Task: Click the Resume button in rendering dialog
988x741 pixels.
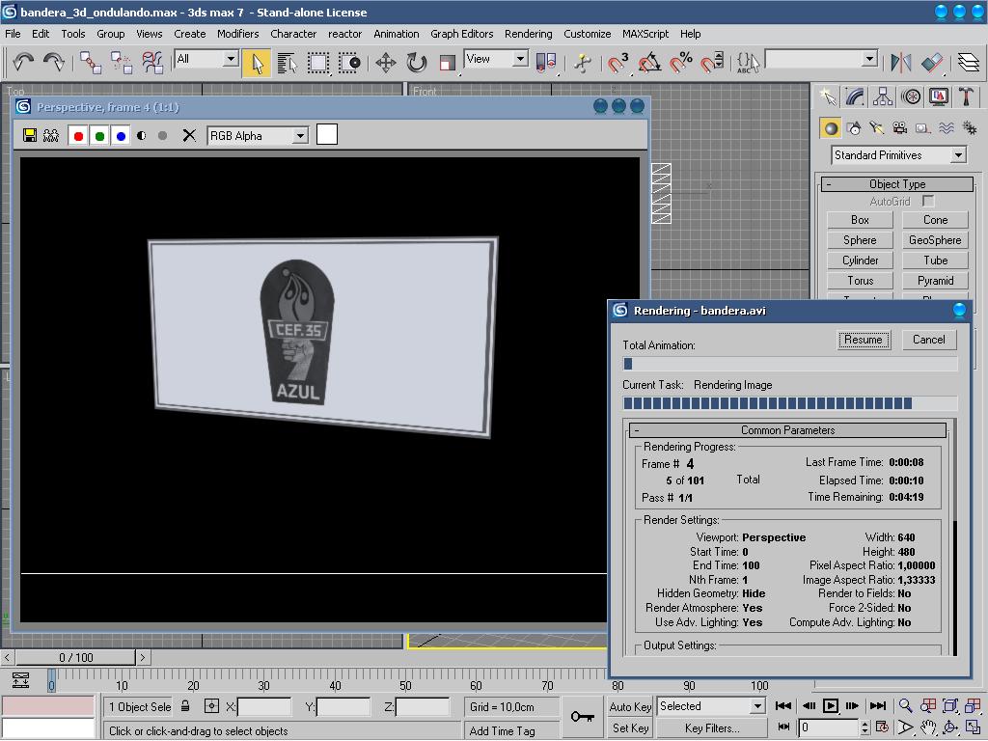Action: click(x=863, y=340)
